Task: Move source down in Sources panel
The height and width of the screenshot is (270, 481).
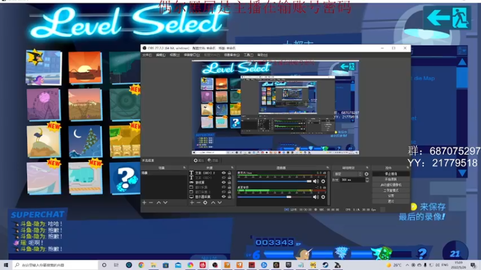Action: (x=219, y=203)
